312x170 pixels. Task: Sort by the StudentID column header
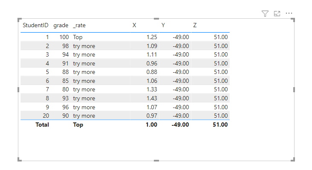[35, 25]
